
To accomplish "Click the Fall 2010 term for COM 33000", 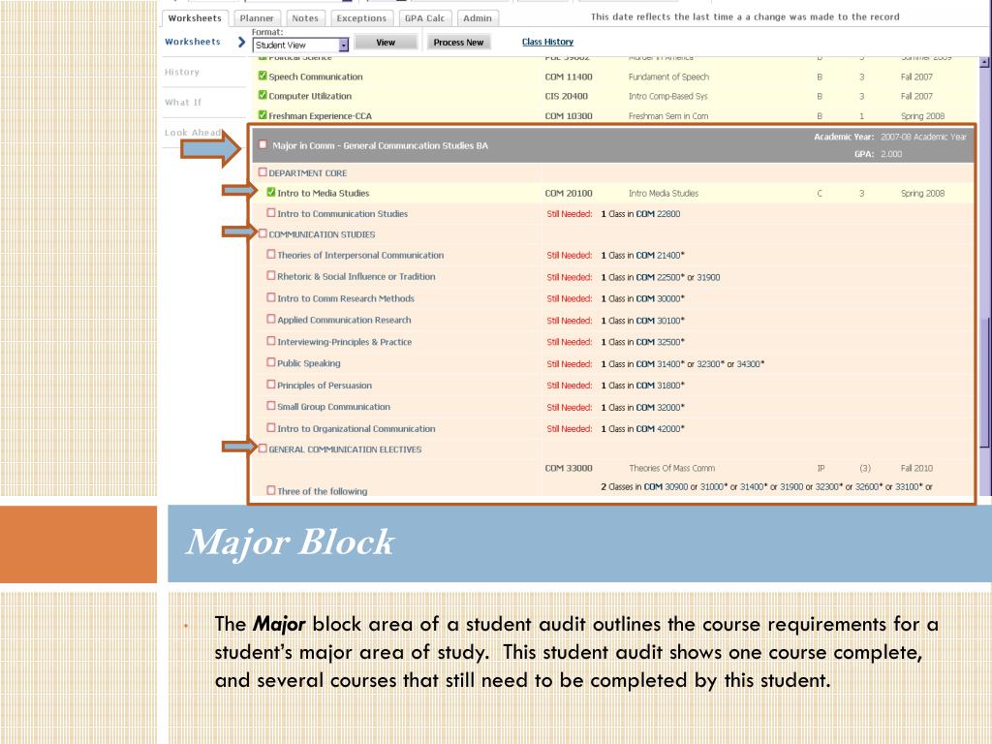I will pyautogui.click(x=916, y=468).
